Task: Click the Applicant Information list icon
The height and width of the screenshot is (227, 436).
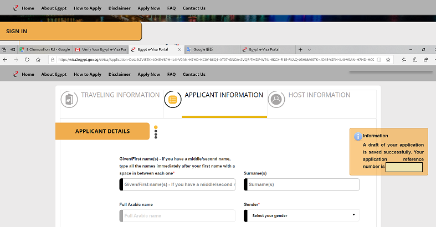Action: pos(173,99)
